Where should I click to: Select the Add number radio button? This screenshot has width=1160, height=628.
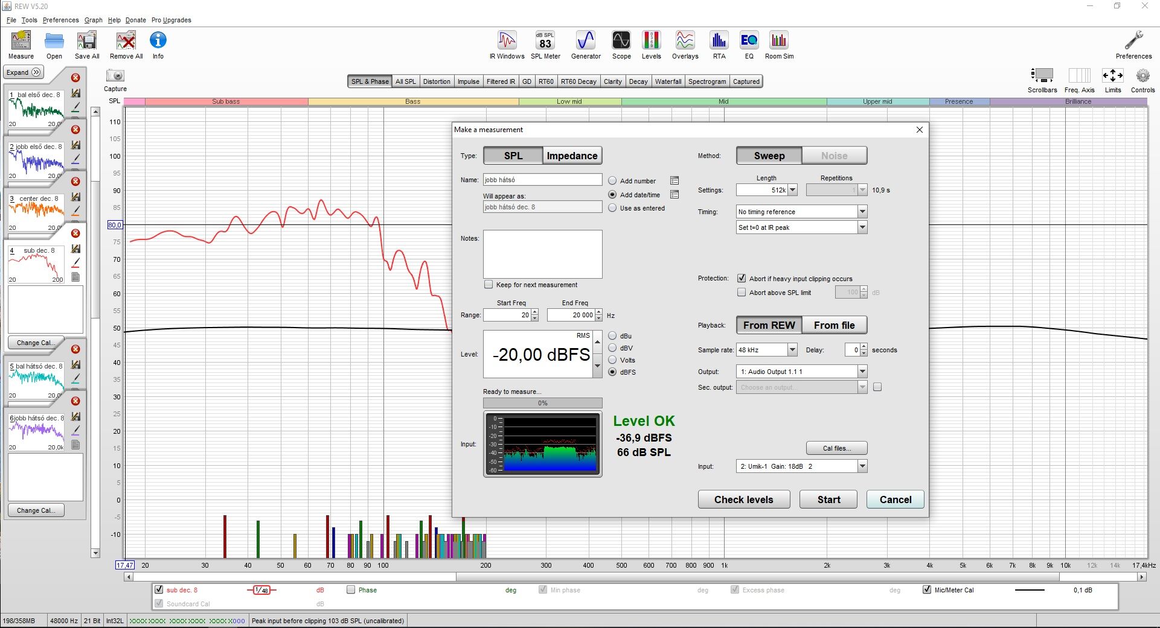(612, 181)
